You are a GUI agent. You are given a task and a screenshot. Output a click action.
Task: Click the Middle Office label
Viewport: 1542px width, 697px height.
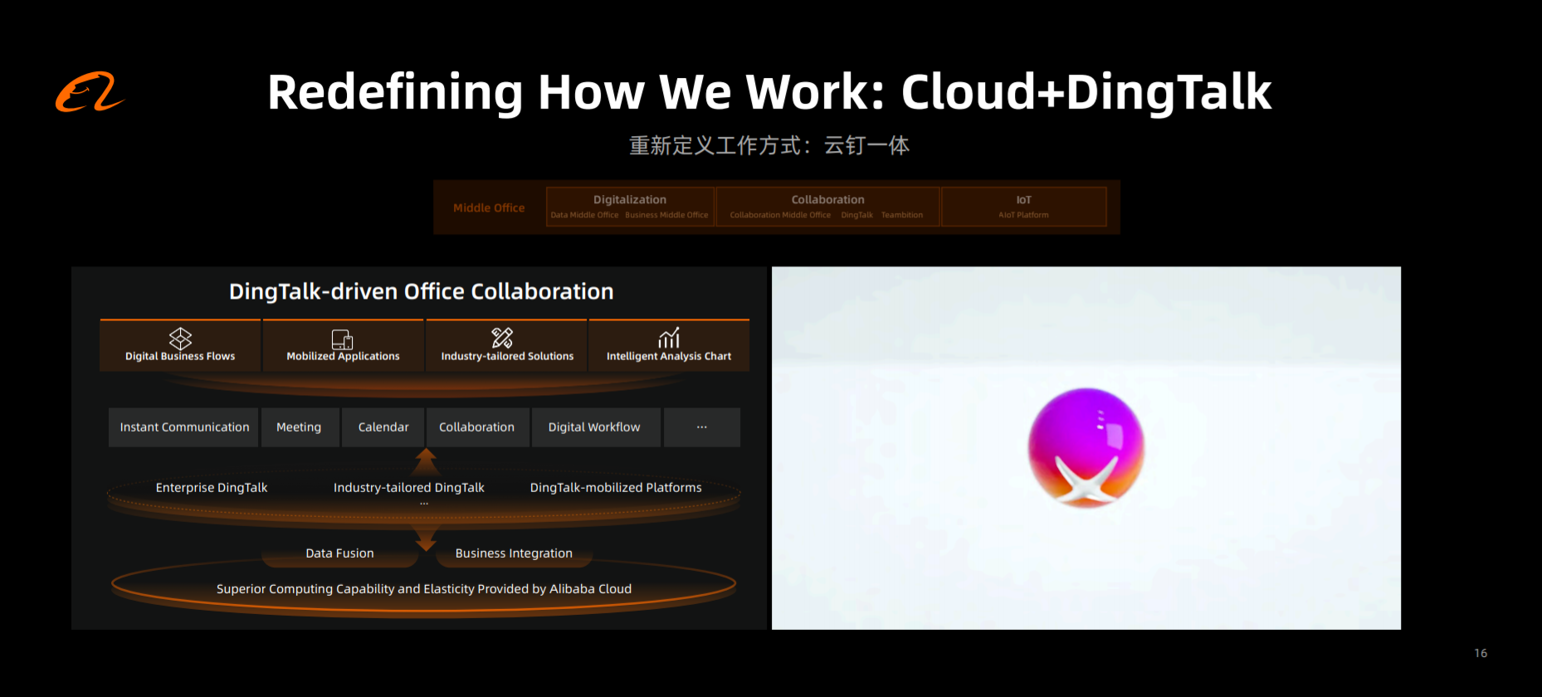click(x=489, y=208)
